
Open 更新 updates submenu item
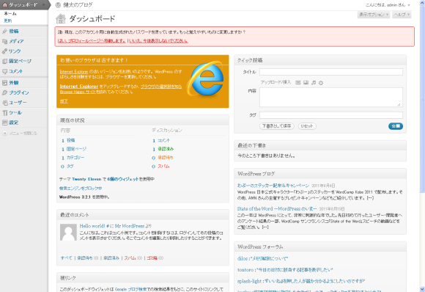8,21
